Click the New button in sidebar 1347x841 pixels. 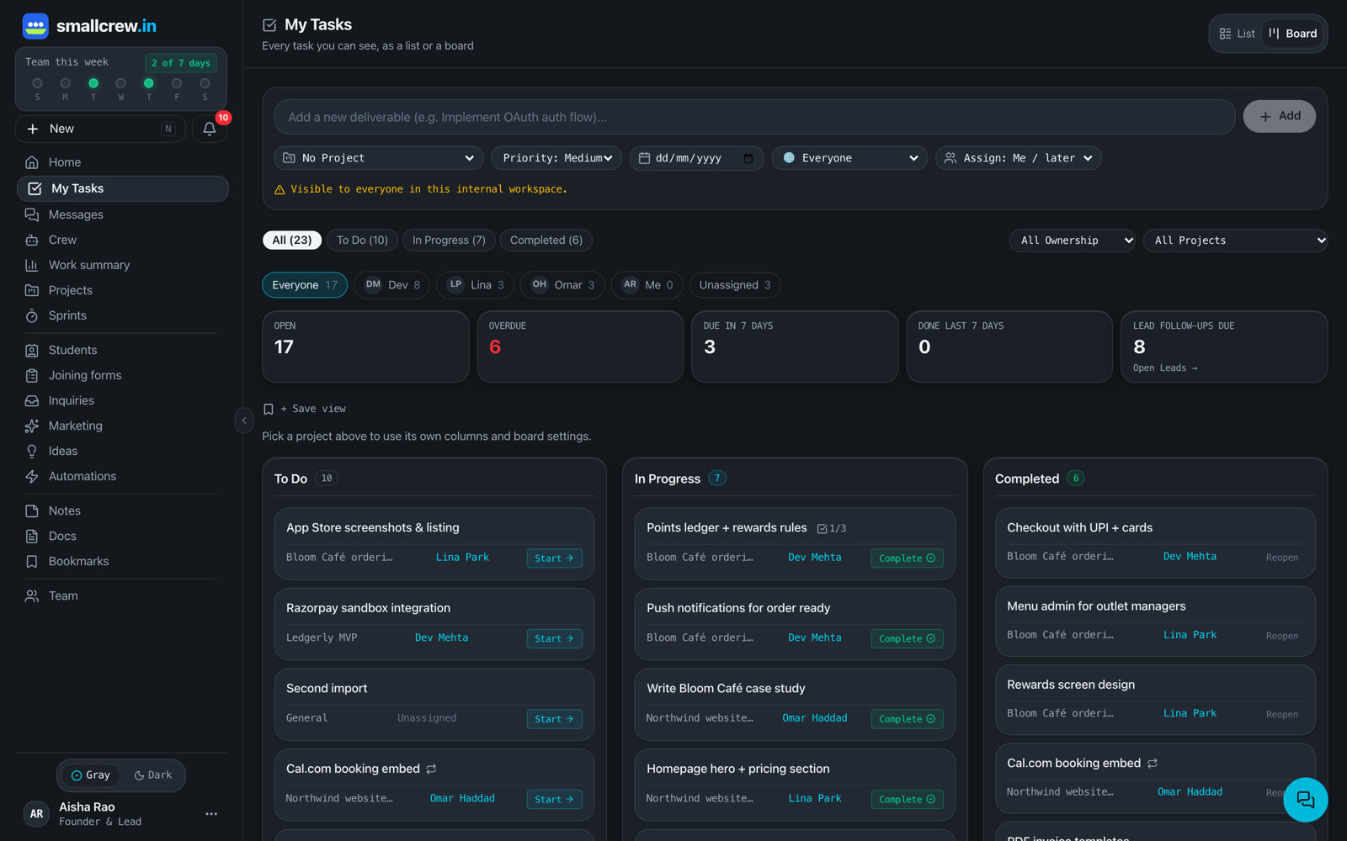tap(100, 129)
